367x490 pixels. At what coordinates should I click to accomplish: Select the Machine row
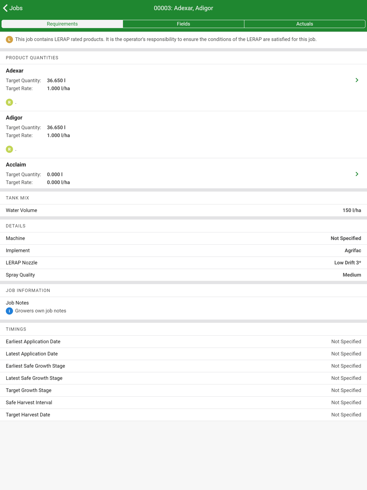coord(183,238)
